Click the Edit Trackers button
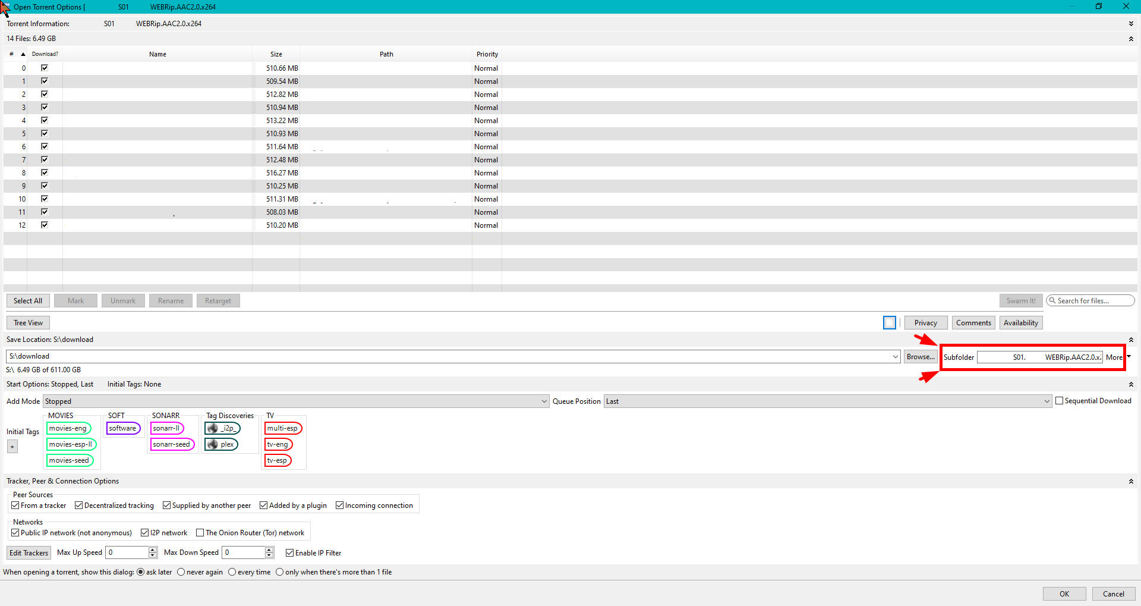Viewport: 1141px width, 606px height. (29, 553)
